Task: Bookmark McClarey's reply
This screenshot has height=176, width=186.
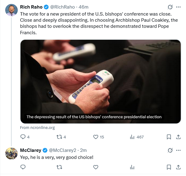Action: click(x=169, y=167)
